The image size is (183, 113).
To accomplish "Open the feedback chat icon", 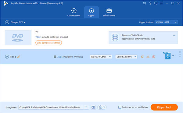I will [x=156, y=3].
